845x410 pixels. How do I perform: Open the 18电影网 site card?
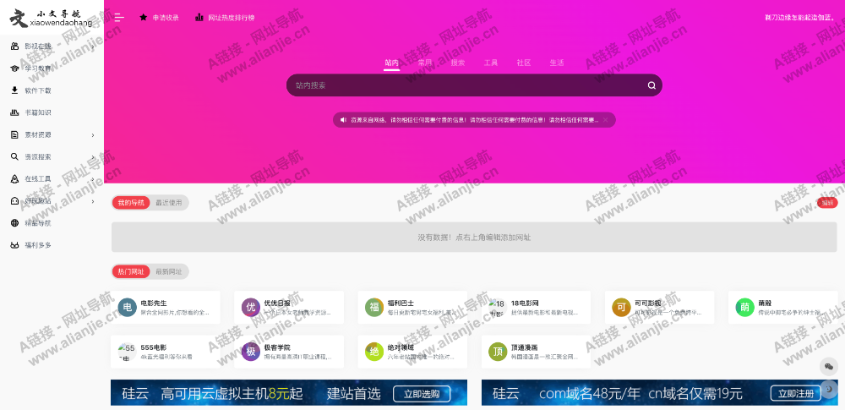pos(536,308)
